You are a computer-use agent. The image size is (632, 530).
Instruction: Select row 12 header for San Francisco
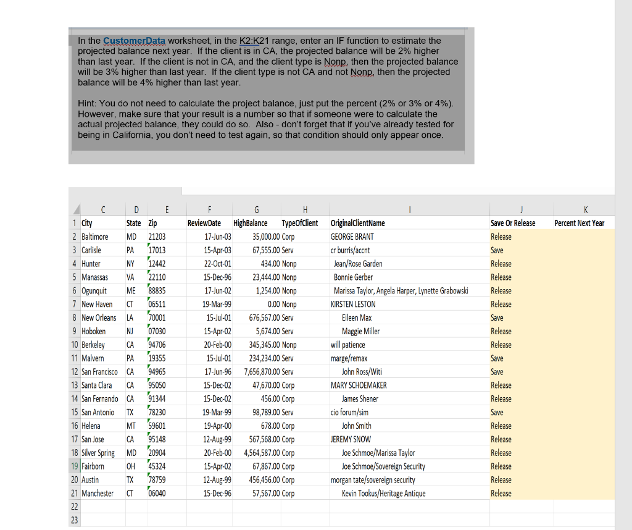click(x=74, y=371)
